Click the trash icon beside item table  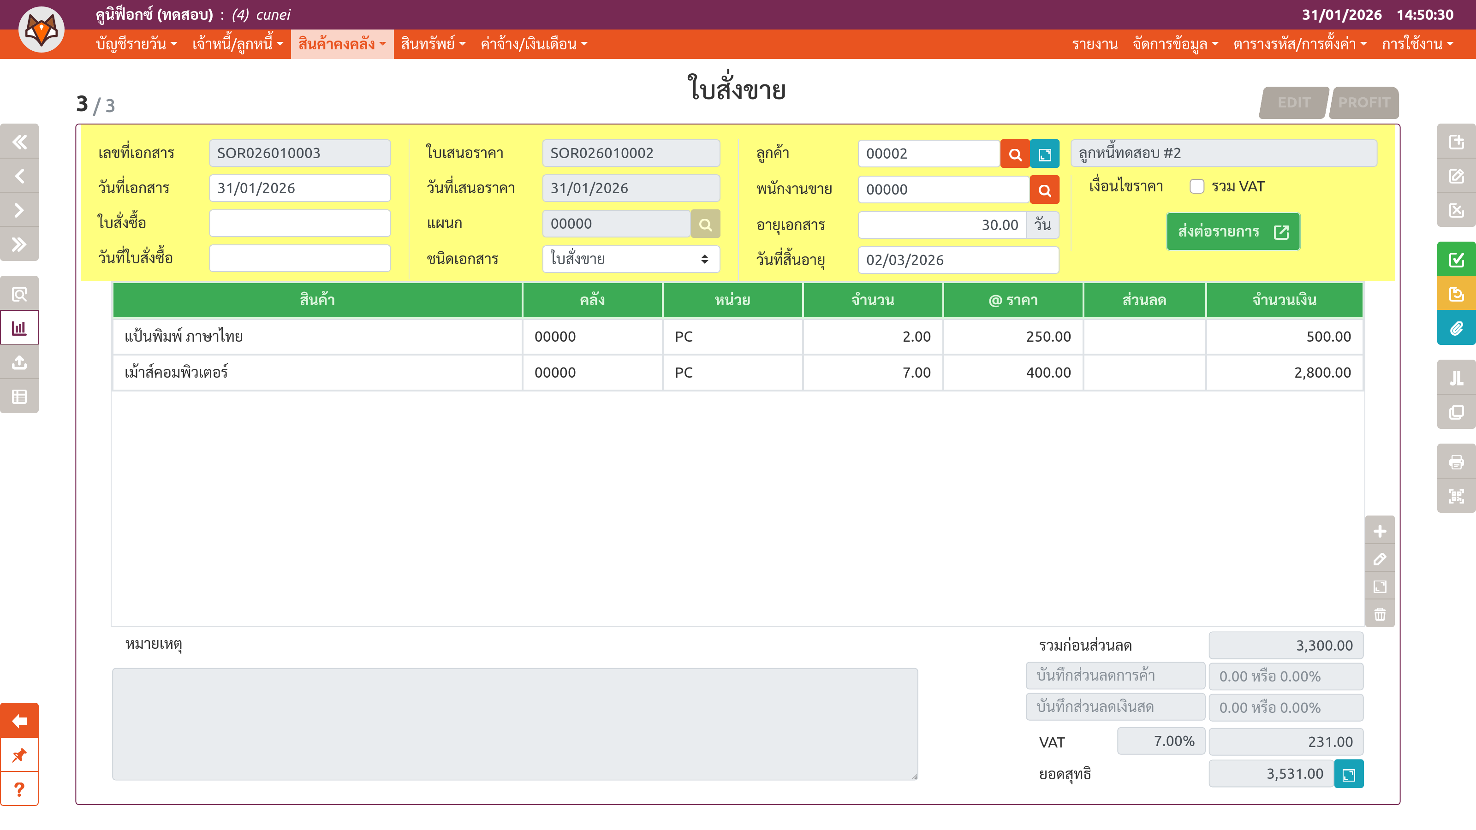click(x=1380, y=615)
